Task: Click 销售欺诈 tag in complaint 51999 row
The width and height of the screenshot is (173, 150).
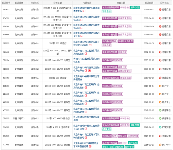Action: pos(119,147)
